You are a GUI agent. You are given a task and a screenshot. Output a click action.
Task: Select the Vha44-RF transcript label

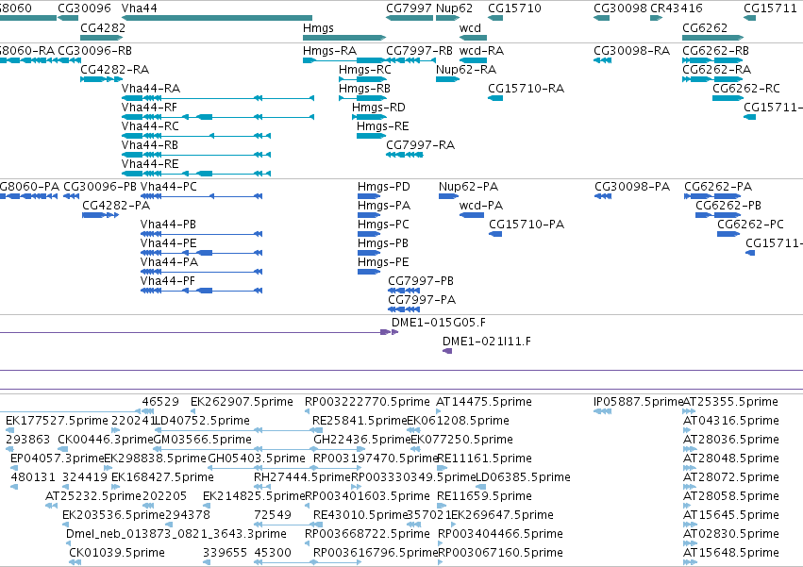click(x=149, y=108)
